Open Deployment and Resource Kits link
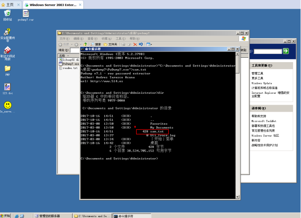The height and width of the screenshot is (218, 301). pyautogui.click(x=263, y=126)
